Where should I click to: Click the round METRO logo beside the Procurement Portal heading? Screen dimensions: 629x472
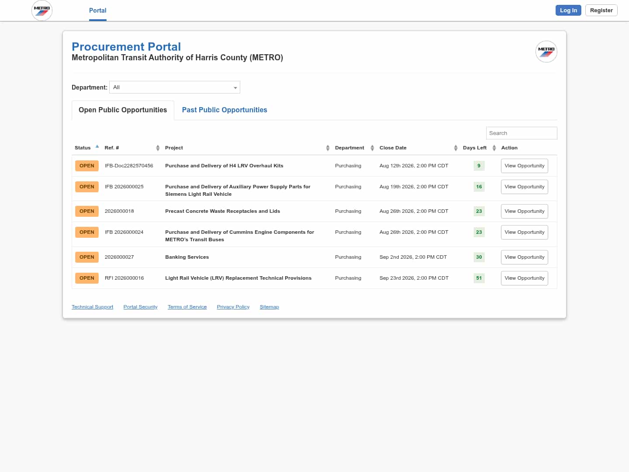tap(546, 52)
